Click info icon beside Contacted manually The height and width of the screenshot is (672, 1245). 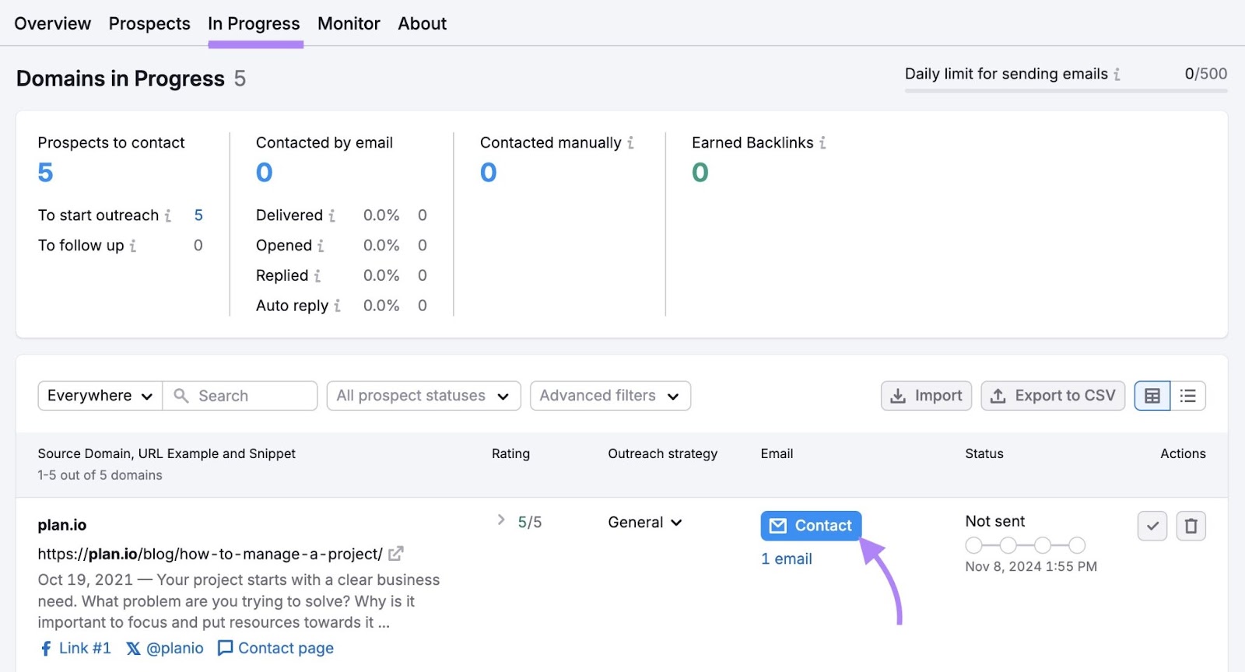tap(630, 143)
